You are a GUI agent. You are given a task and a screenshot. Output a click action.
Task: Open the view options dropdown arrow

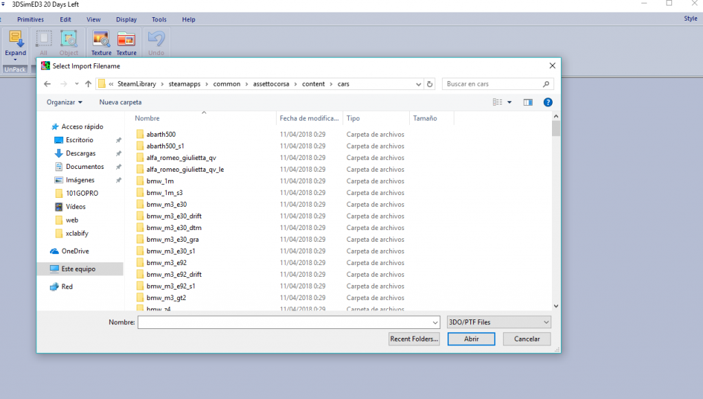pos(509,102)
